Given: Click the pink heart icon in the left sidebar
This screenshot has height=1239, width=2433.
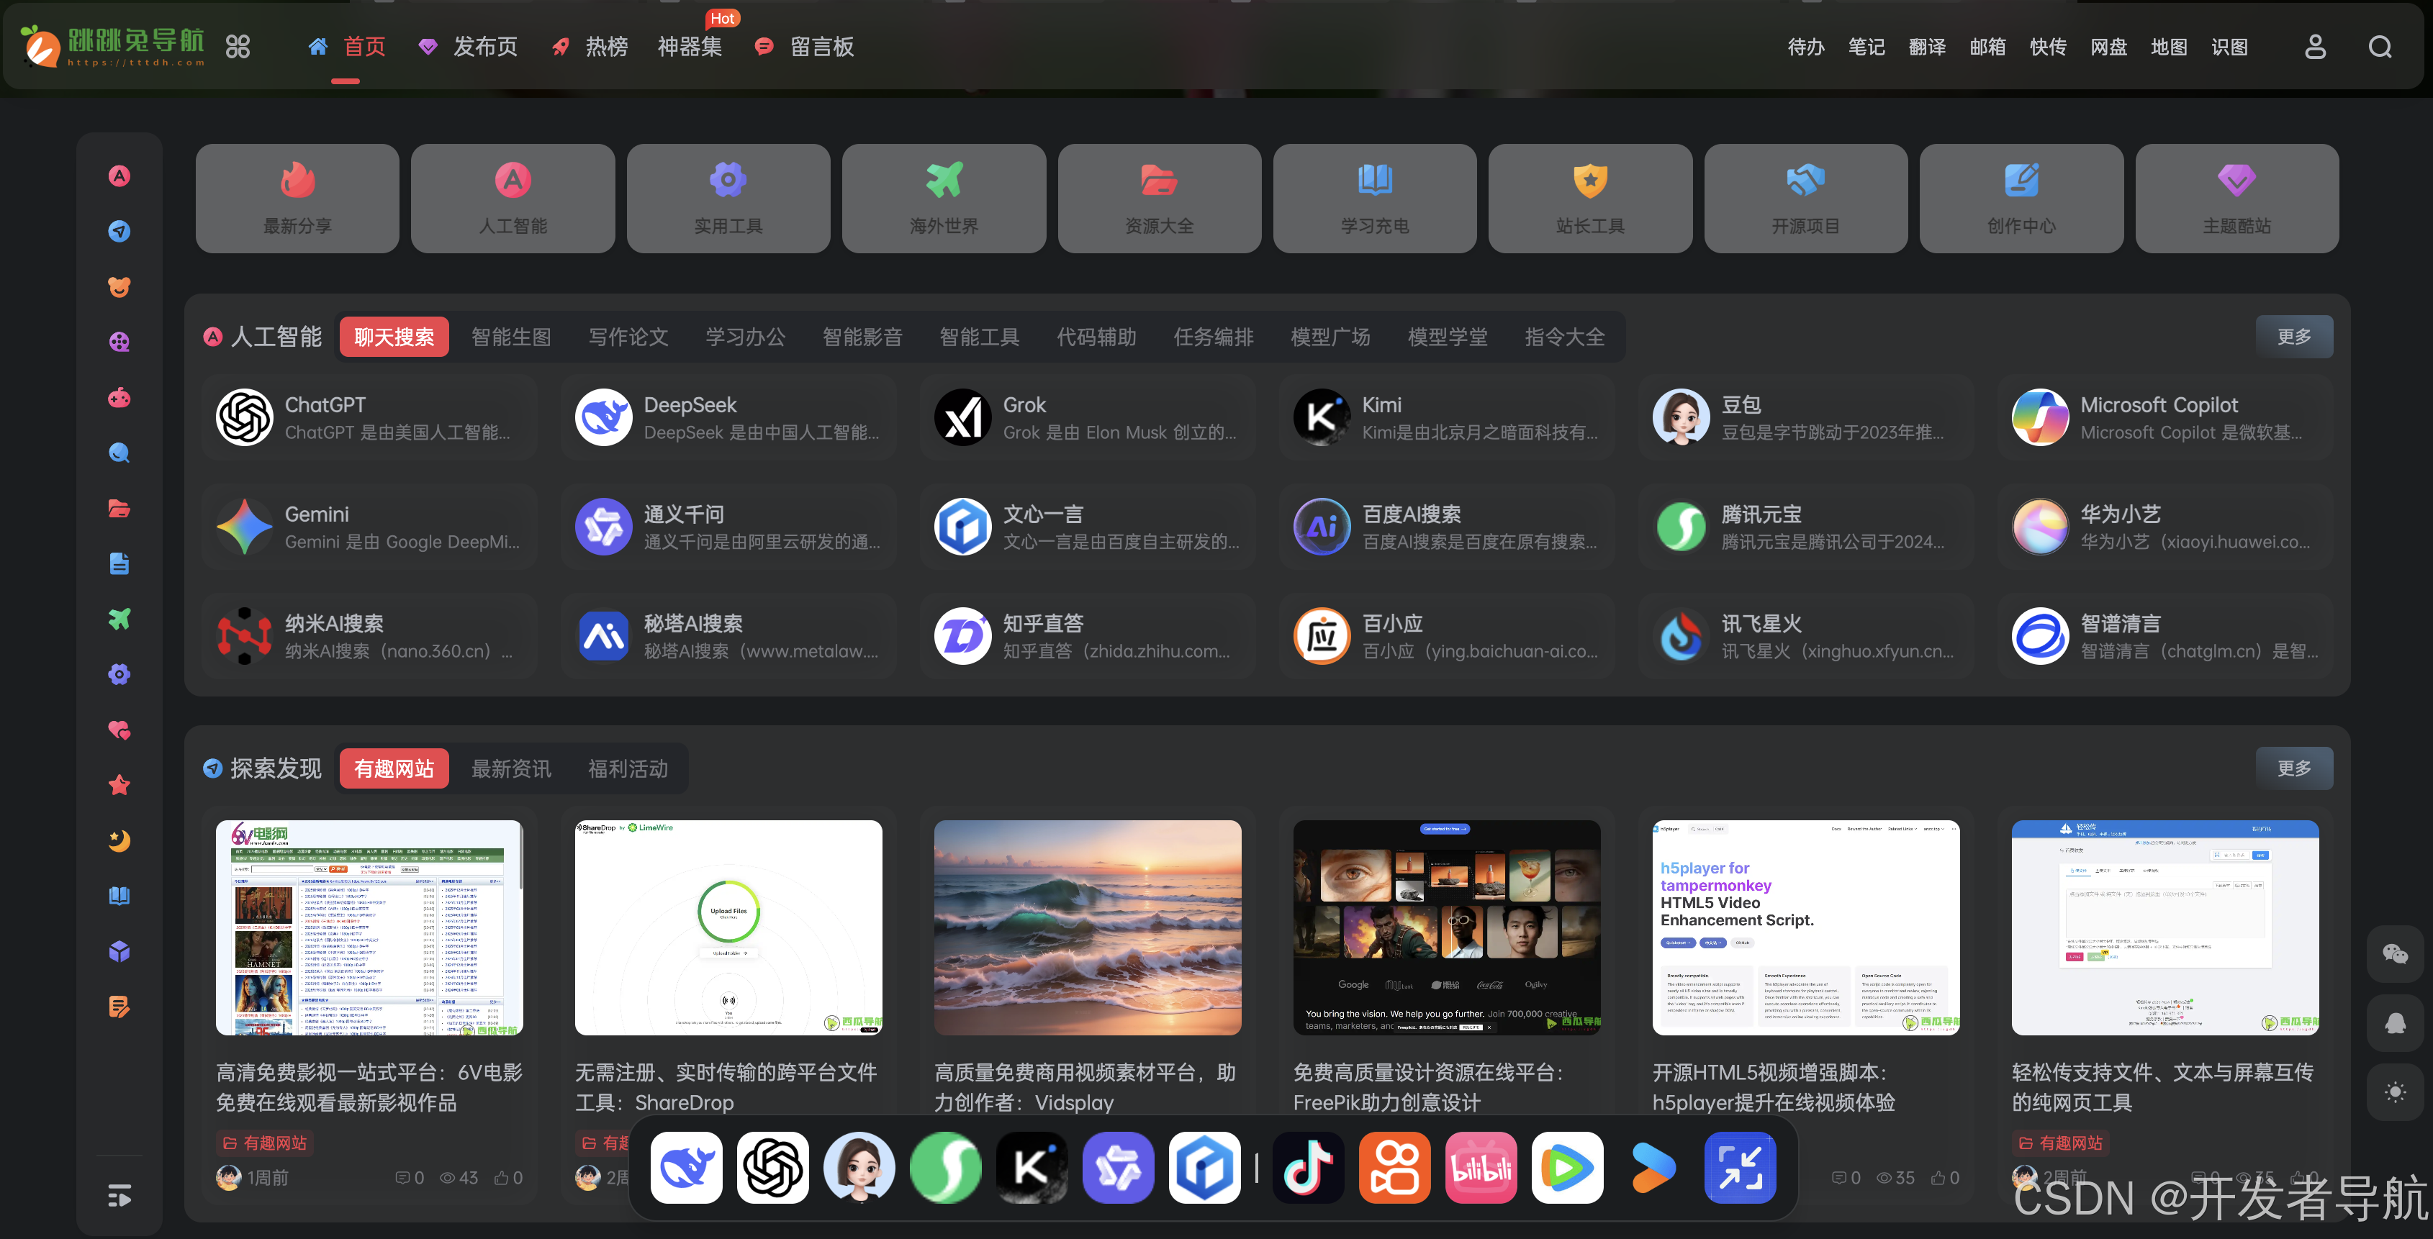Looking at the screenshot, I should point(119,730).
